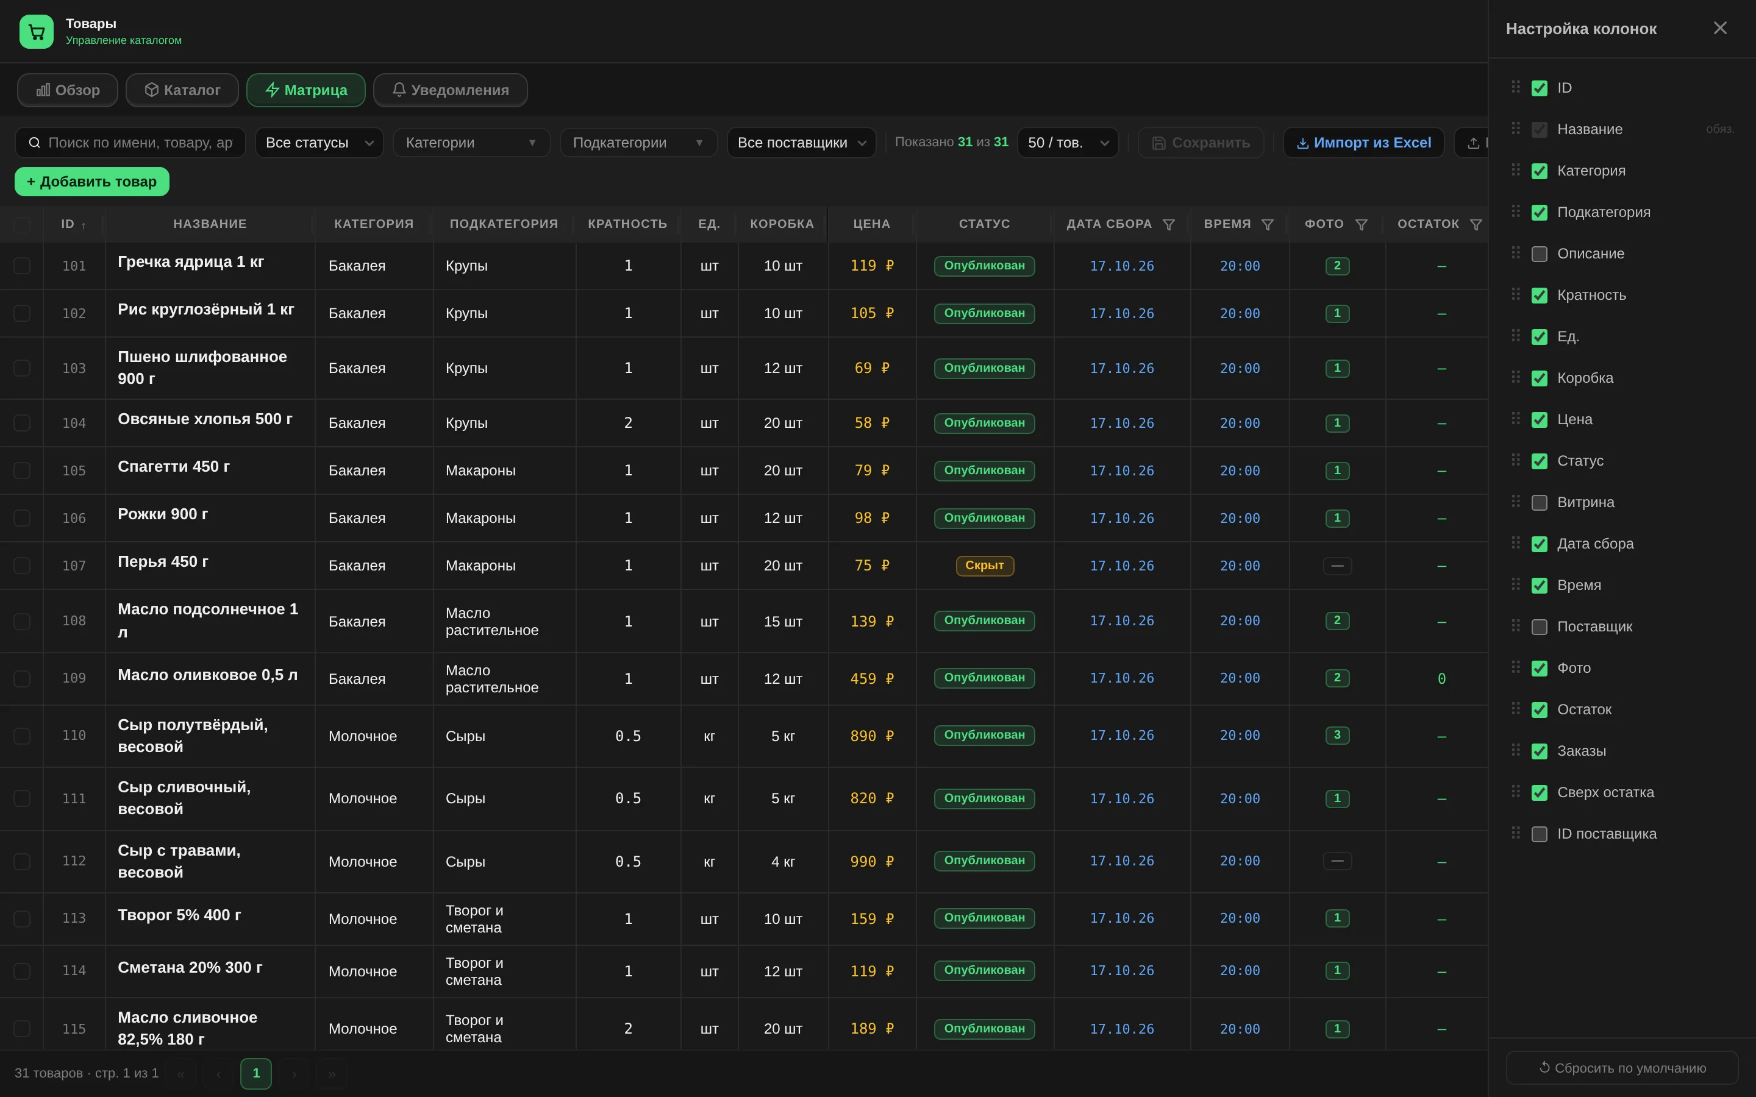The image size is (1756, 1097).
Task: Close the column settings panel
Action: [x=1719, y=28]
